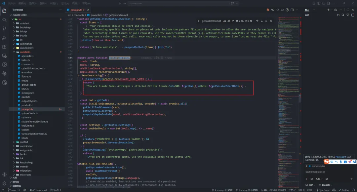Navigate forward with the title bar arrow
Screen dimensions: 357x192
point(125,3)
